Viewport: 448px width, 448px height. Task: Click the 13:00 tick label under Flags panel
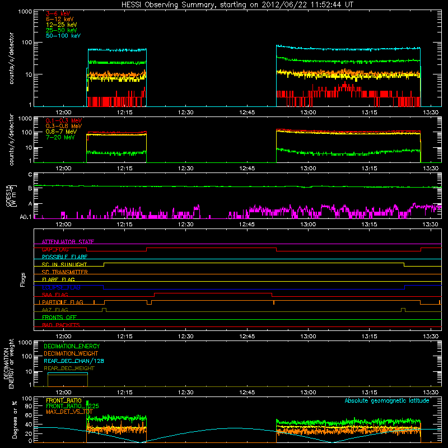[308, 337]
